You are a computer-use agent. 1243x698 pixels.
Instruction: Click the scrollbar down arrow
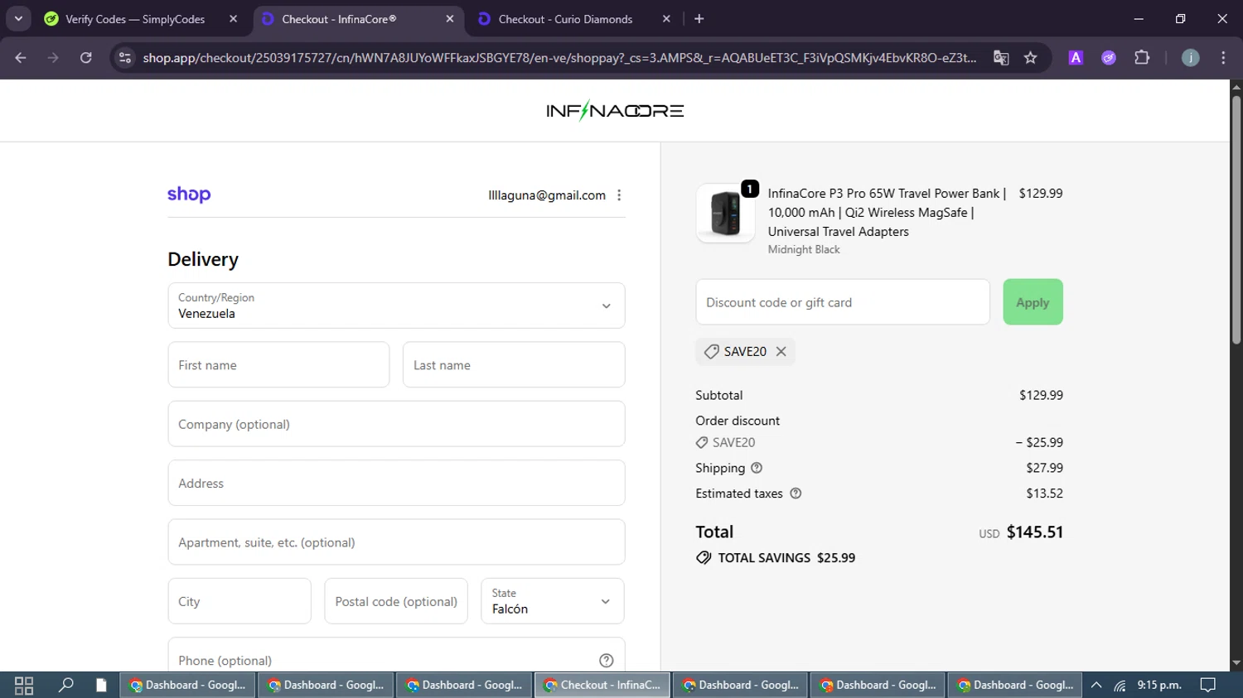1236,663
